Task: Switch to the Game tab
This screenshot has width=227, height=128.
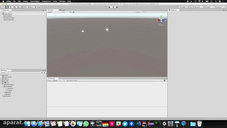Action: [62, 10]
